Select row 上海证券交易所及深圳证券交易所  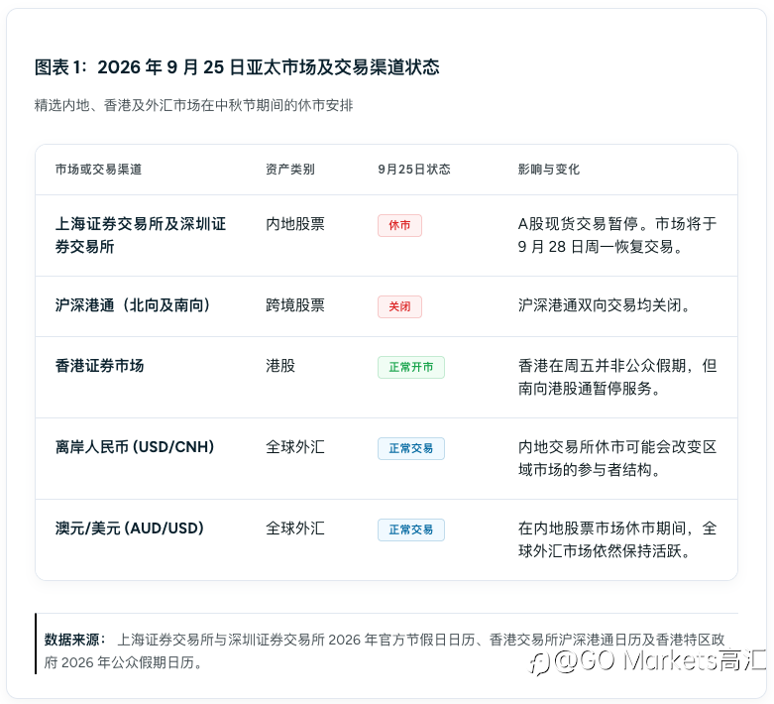click(x=387, y=236)
